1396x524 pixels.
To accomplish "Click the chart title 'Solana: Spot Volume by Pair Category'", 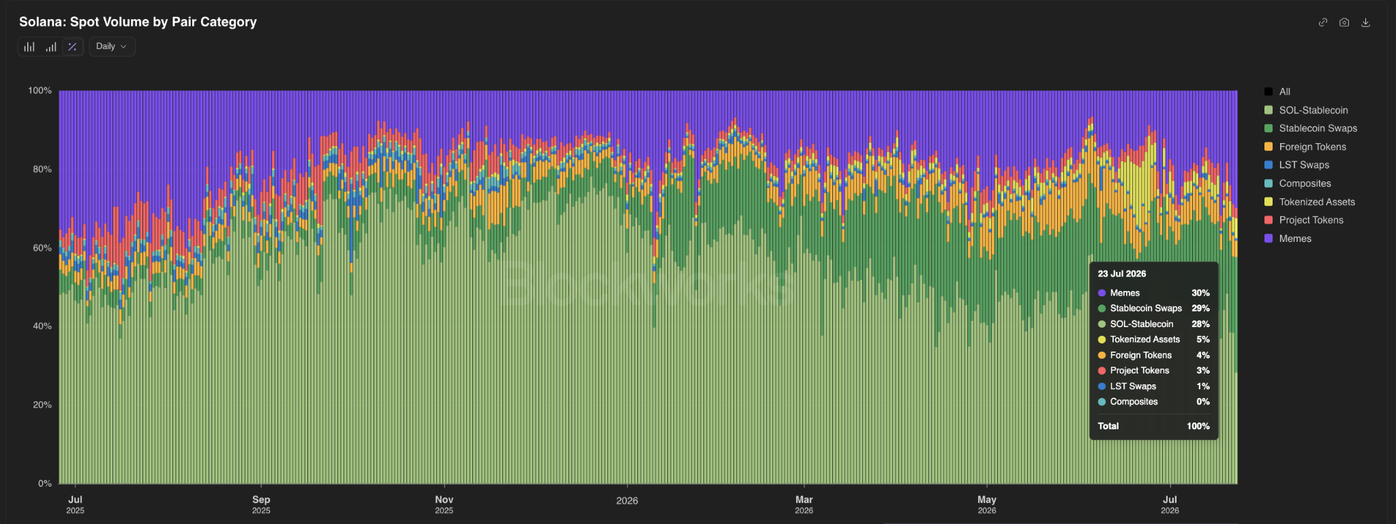I will pyautogui.click(x=138, y=22).
